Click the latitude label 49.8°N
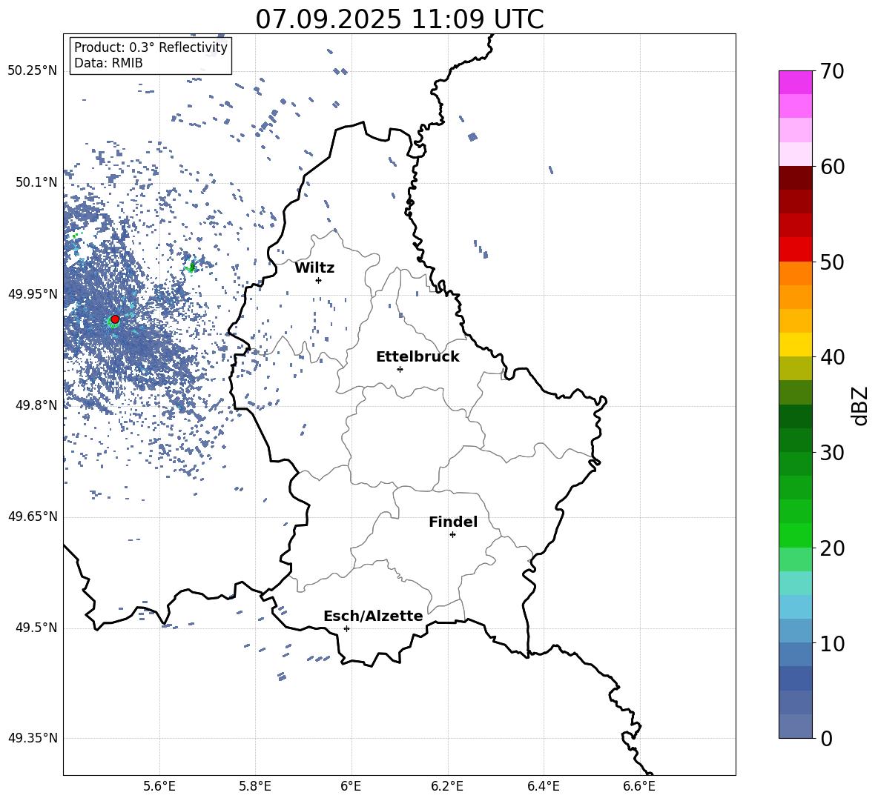This screenshot has width=878, height=801. pos(36,405)
